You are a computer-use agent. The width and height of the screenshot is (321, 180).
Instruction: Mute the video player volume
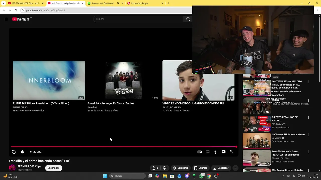[22, 152]
